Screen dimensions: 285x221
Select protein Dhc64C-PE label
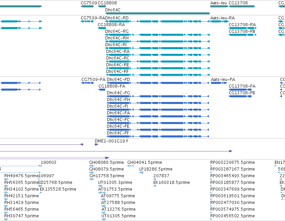(118, 126)
